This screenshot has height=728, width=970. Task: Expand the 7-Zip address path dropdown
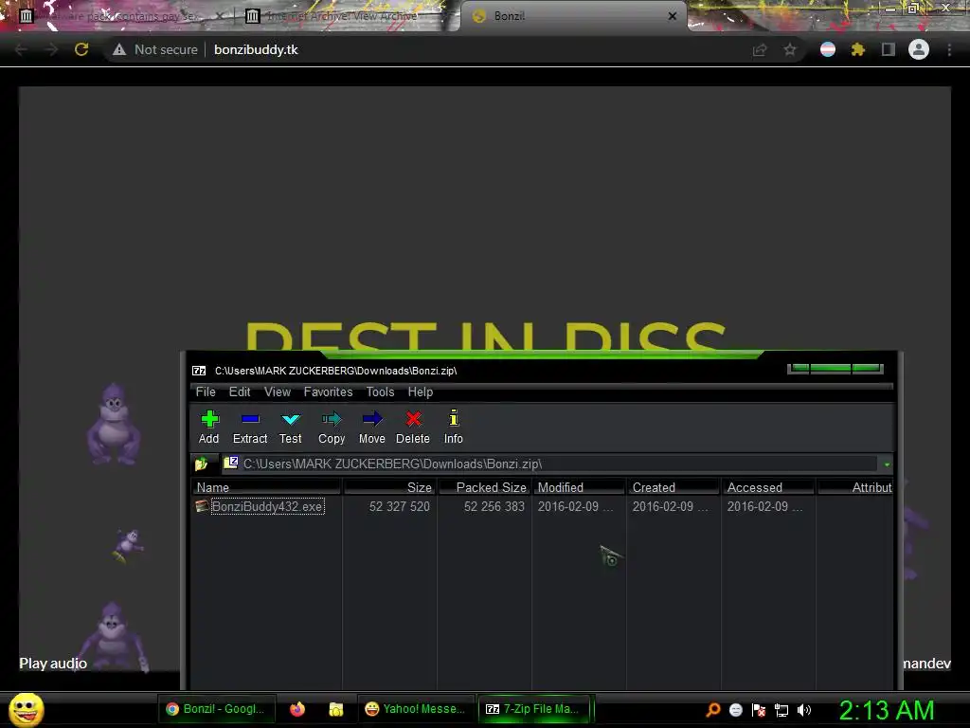tap(887, 464)
